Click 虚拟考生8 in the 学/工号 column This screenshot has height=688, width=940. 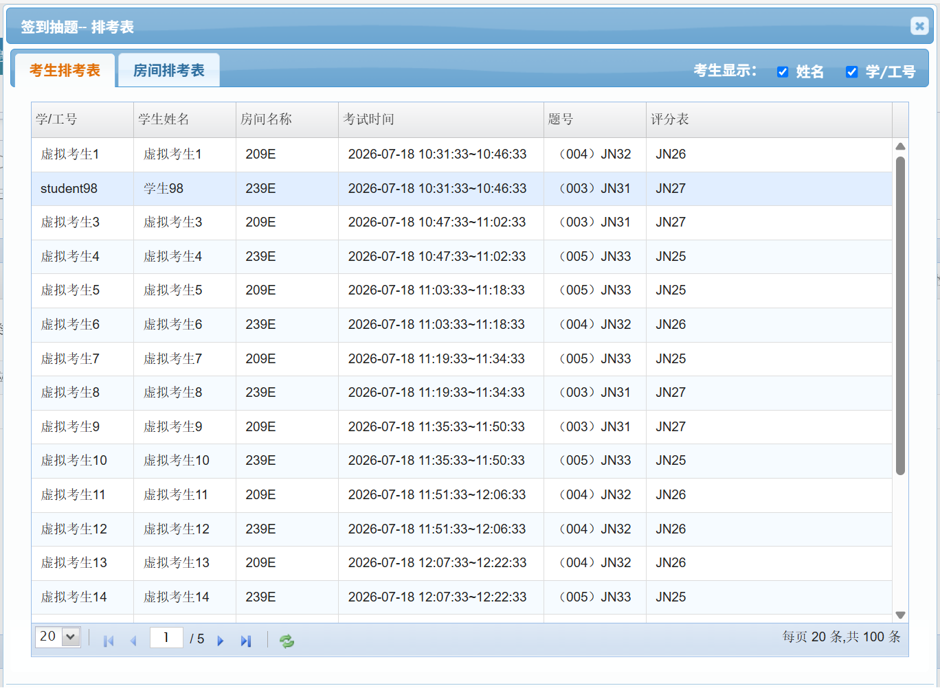click(x=82, y=393)
